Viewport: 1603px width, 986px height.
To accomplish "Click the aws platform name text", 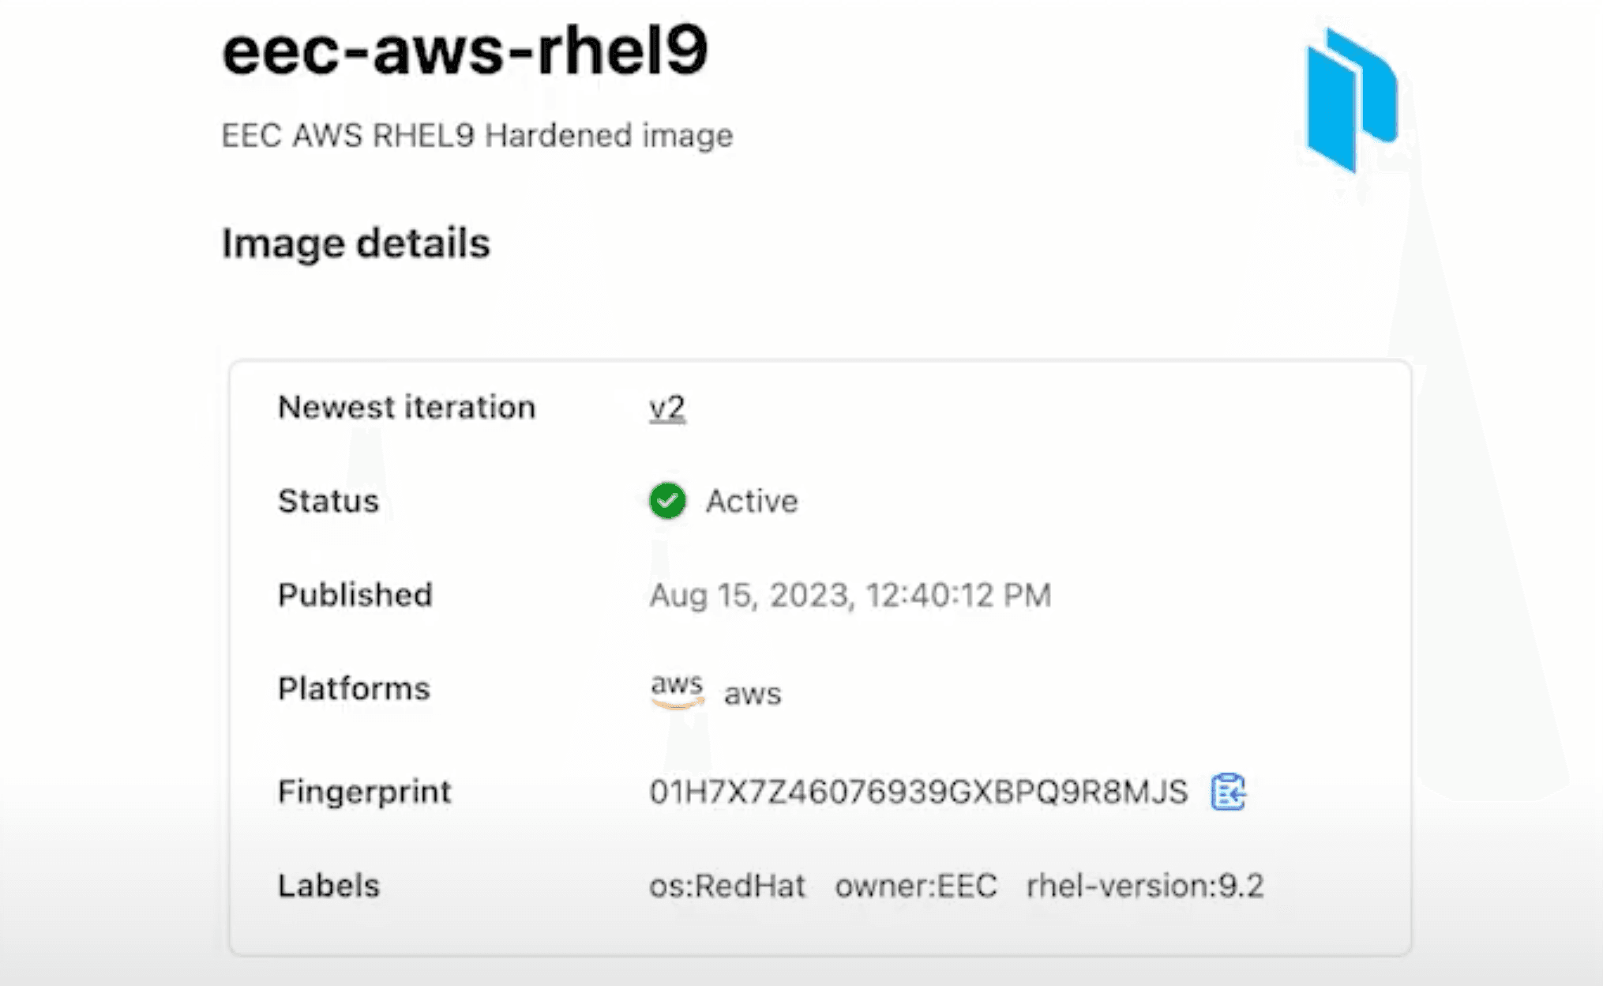I will click(753, 694).
